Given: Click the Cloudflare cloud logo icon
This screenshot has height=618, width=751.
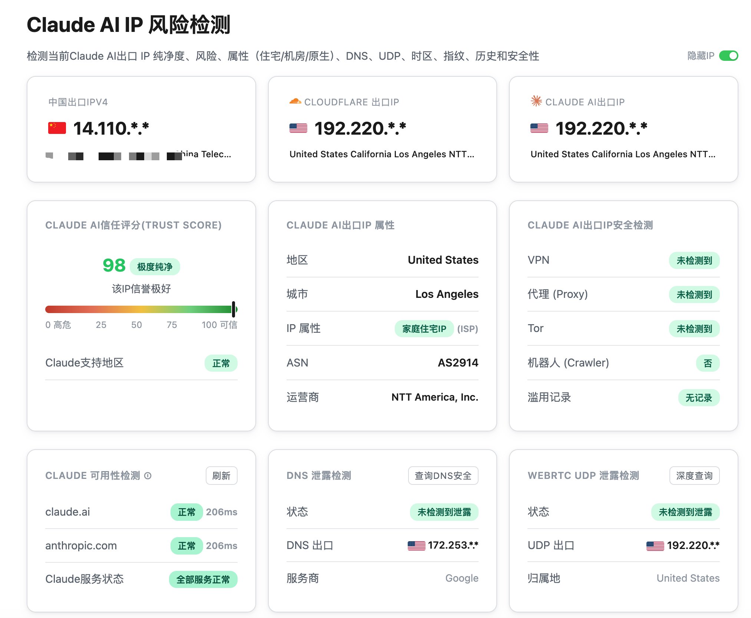Looking at the screenshot, I should tap(295, 101).
